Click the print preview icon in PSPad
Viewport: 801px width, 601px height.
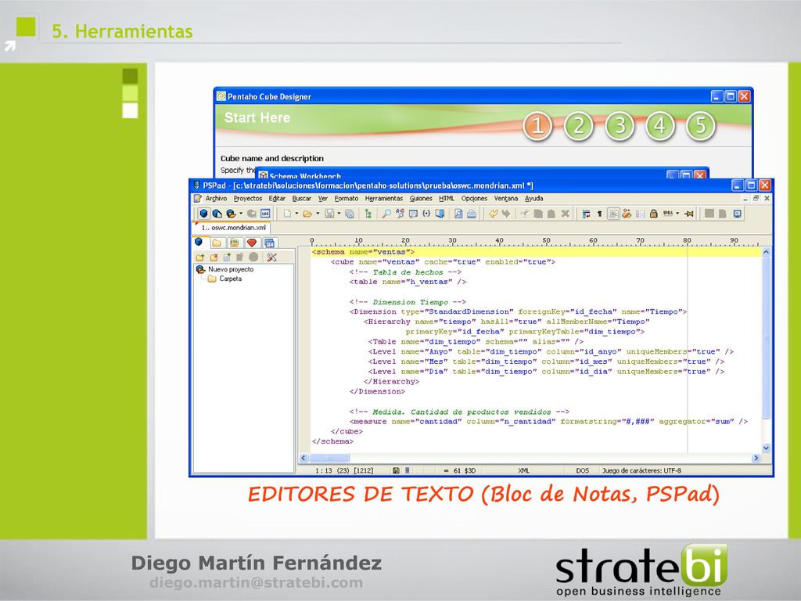pyautogui.click(x=458, y=213)
